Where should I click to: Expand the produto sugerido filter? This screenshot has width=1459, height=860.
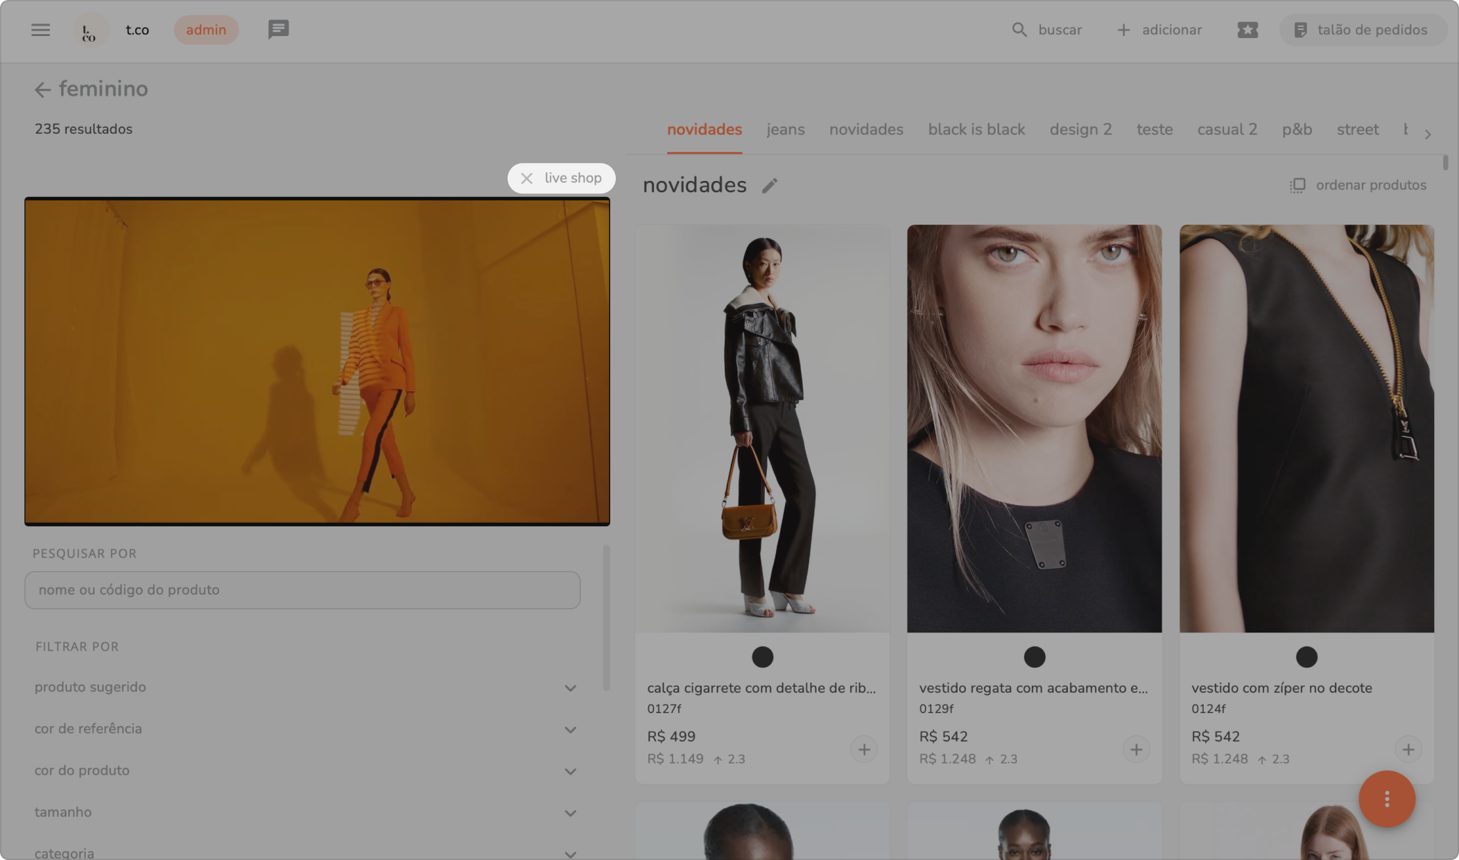tap(570, 688)
